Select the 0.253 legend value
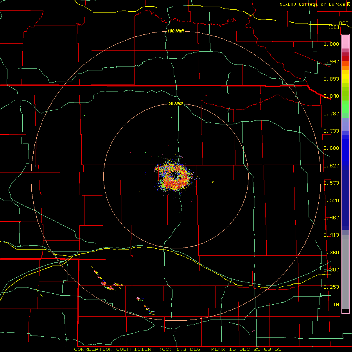The height and width of the screenshot is (352, 352). point(331,287)
